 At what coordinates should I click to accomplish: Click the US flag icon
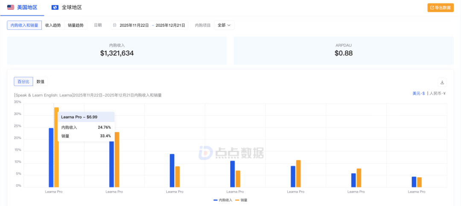tap(11, 8)
